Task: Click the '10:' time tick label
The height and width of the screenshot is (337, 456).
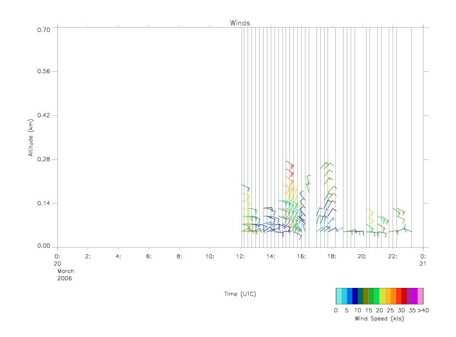Action: tap(210, 256)
